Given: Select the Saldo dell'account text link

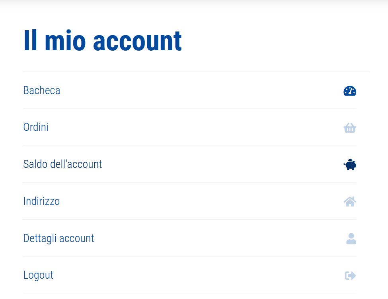Looking at the screenshot, I should 62,164.
